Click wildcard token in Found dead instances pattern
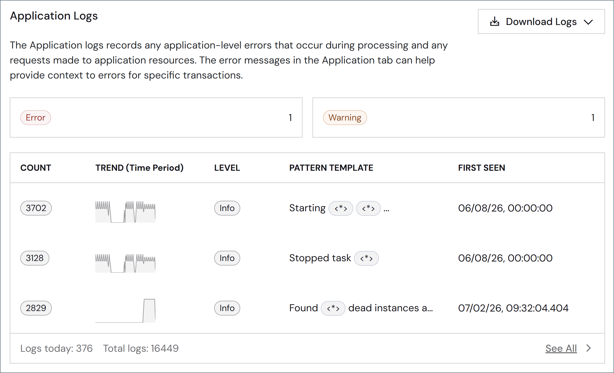Screen dimensions: 614x373 333,308
